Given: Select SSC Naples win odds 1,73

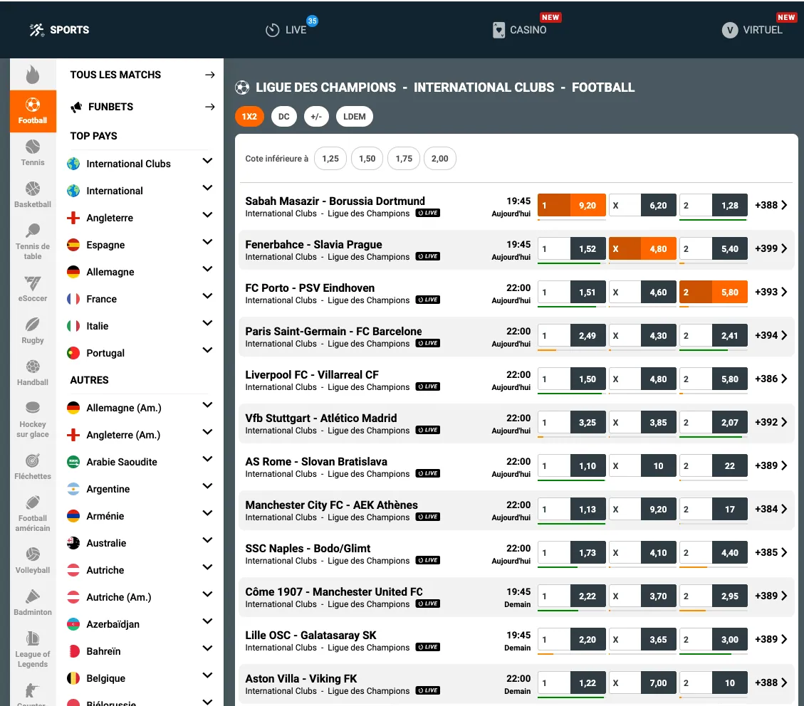Looking at the screenshot, I should click(571, 553).
